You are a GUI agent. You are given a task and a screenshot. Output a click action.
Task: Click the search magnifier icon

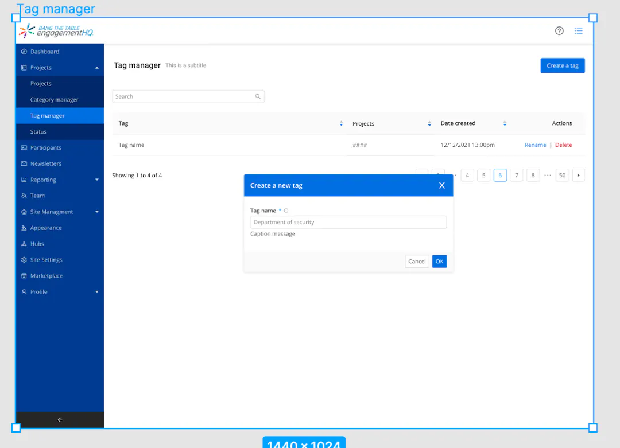[x=258, y=97]
